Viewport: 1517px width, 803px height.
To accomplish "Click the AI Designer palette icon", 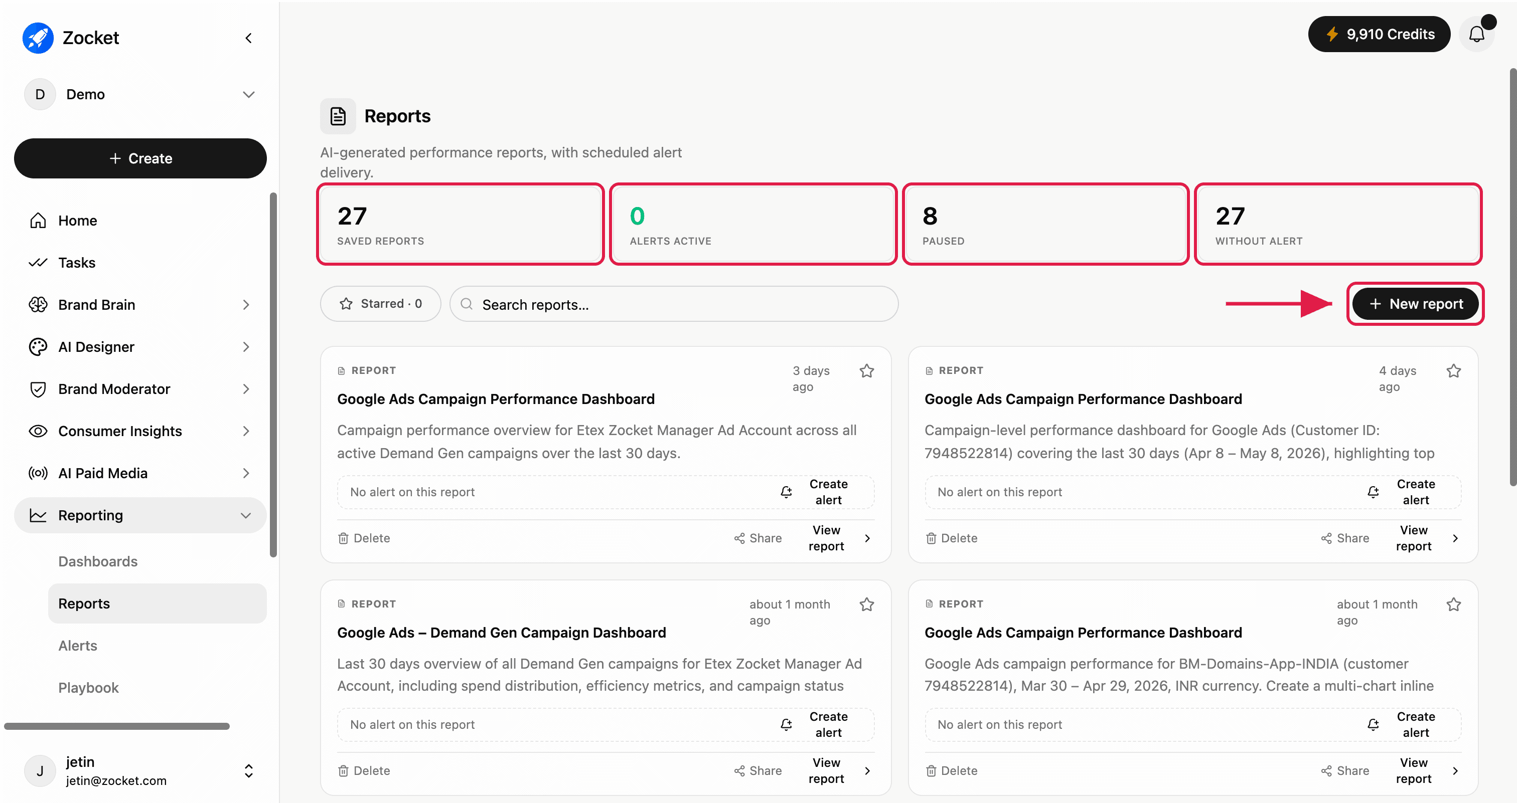I will tap(38, 347).
